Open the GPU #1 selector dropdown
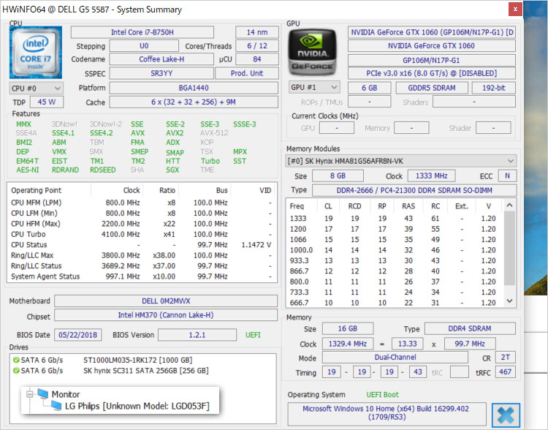Viewport: 548px width, 430px height. coord(314,88)
